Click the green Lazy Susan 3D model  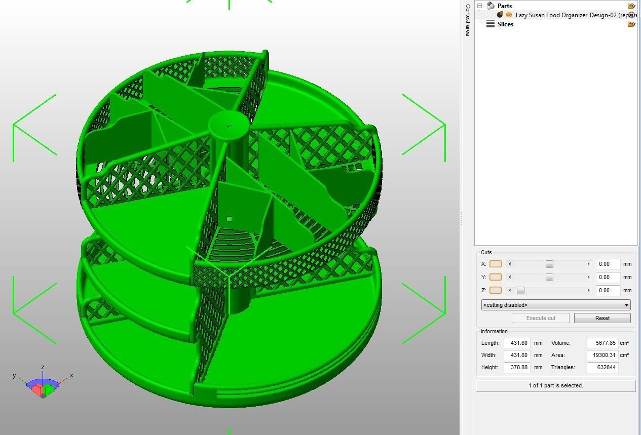(229, 228)
